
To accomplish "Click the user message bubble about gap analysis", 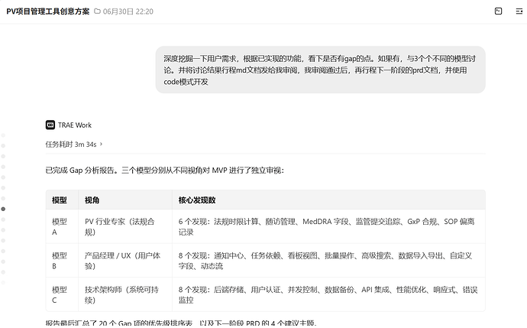I will (320, 70).
